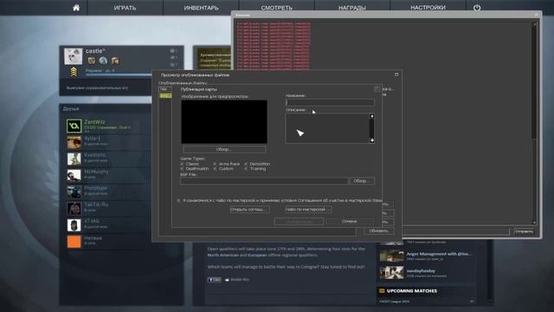Click the Открыть соглаш... button
The width and height of the screenshot is (554, 312).
click(249, 210)
